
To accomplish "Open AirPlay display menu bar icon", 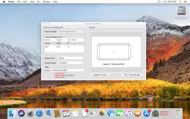I will click(159, 2).
